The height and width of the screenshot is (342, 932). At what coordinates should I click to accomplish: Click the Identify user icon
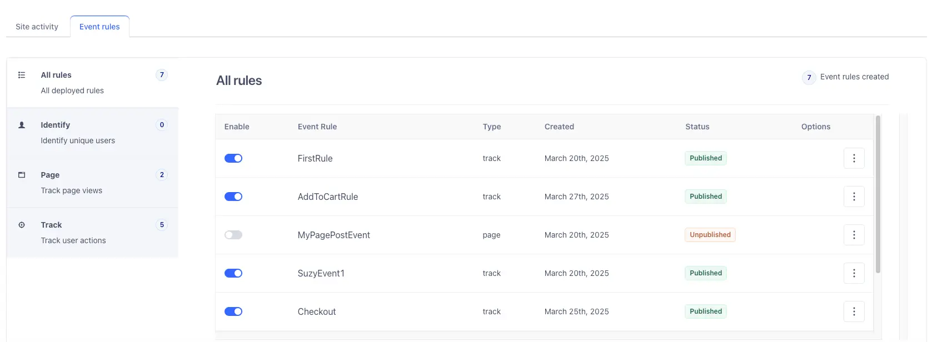pyautogui.click(x=22, y=125)
